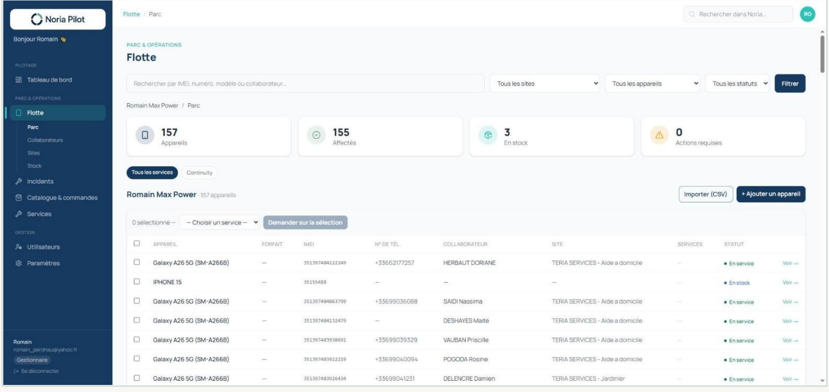
Task: Select the Tous les services tab
Action: coord(152,173)
